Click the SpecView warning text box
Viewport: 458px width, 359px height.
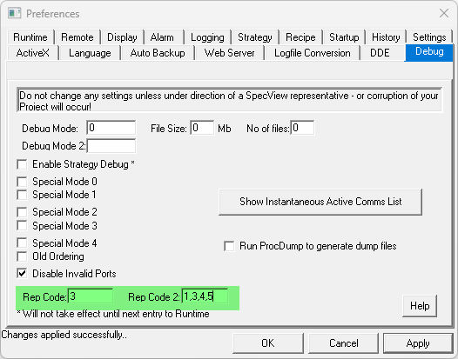click(x=230, y=100)
